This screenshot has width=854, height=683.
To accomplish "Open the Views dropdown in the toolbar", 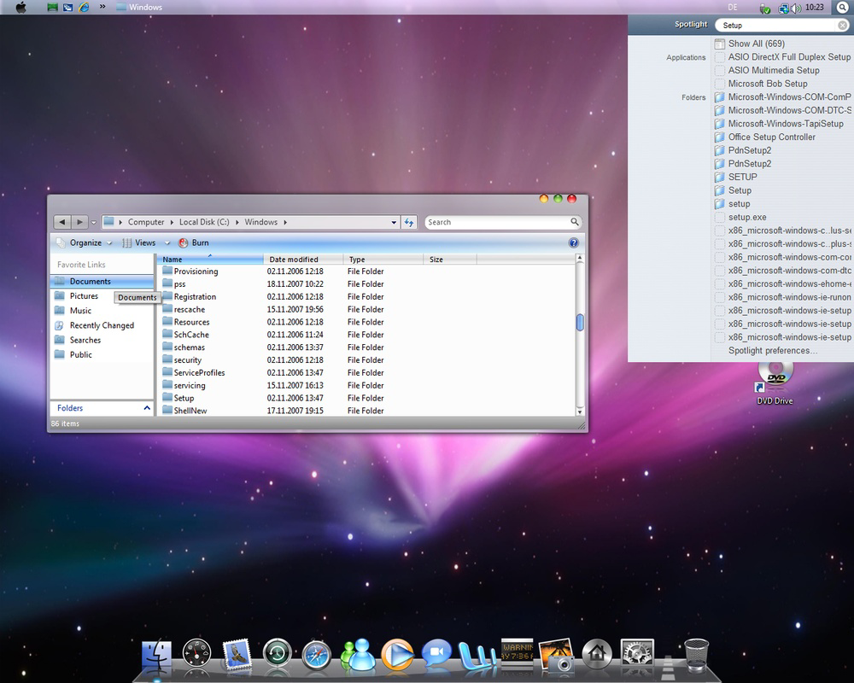I will pyautogui.click(x=143, y=242).
